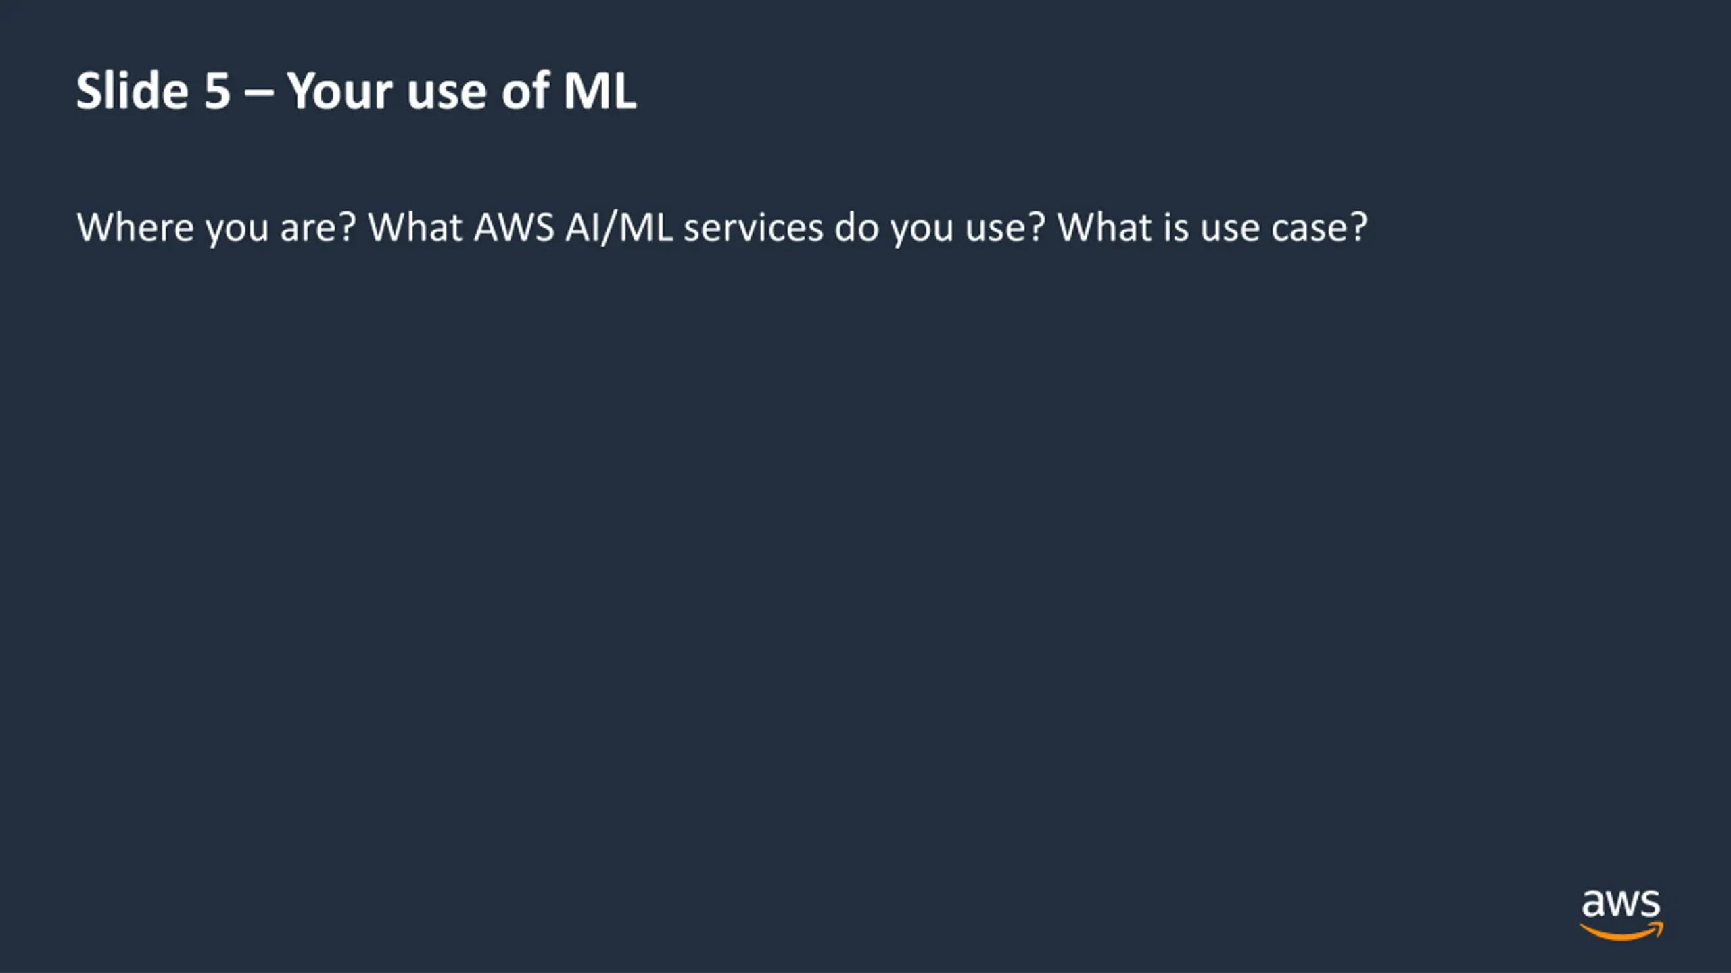Click the word "services" in the body text
The height and width of the screenshot is (973, 1731).
pos(754,227)
